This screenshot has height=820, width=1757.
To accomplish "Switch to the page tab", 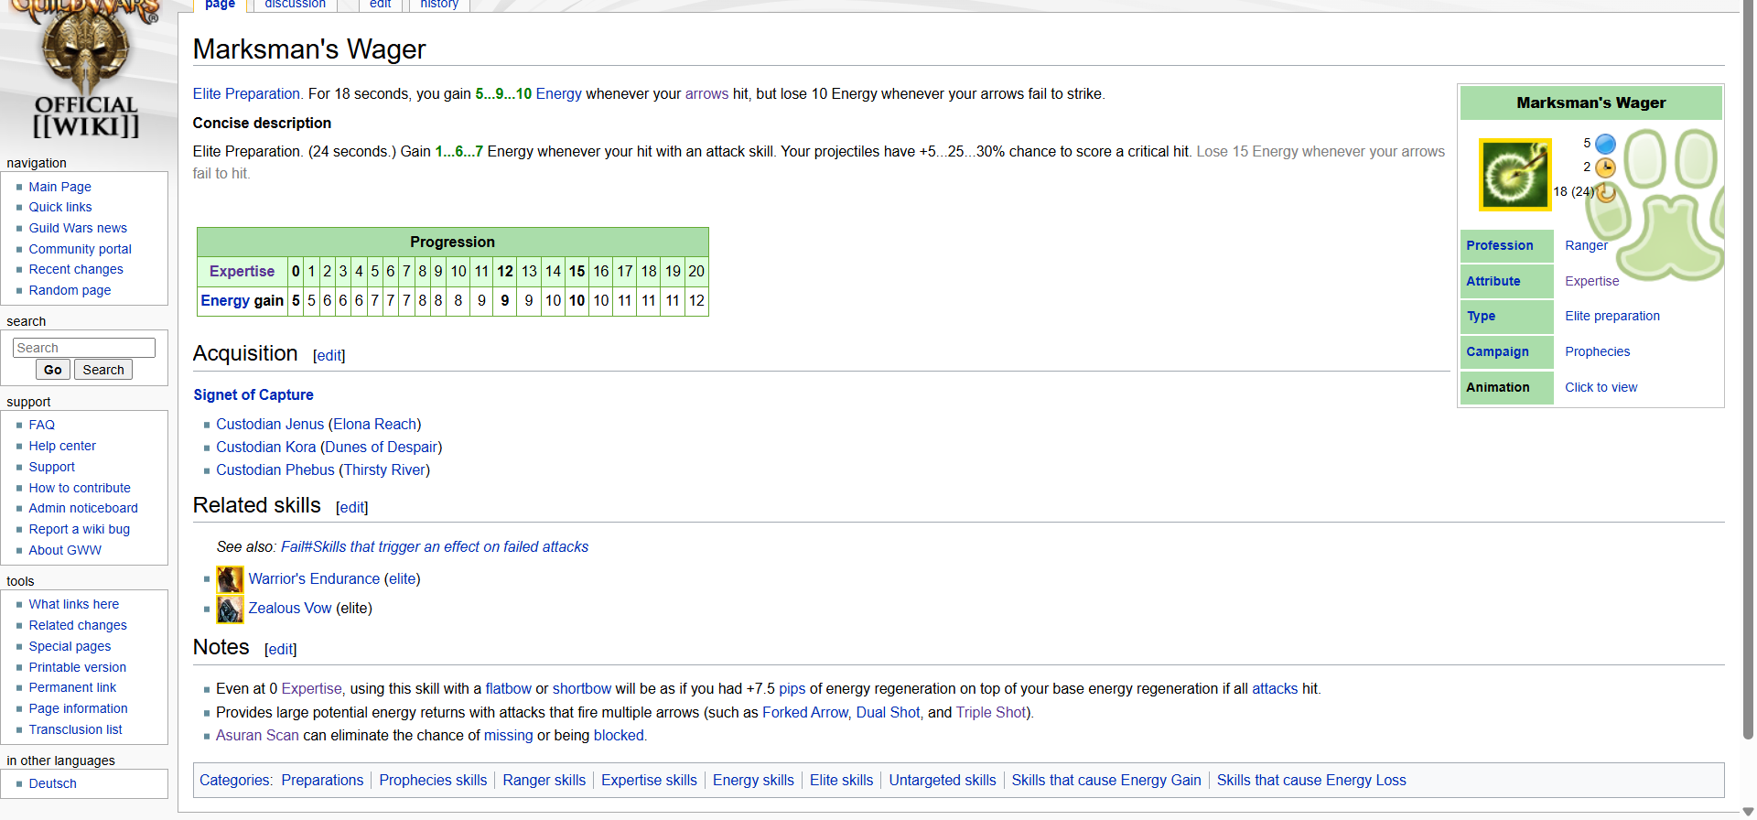I will [220, 5].
